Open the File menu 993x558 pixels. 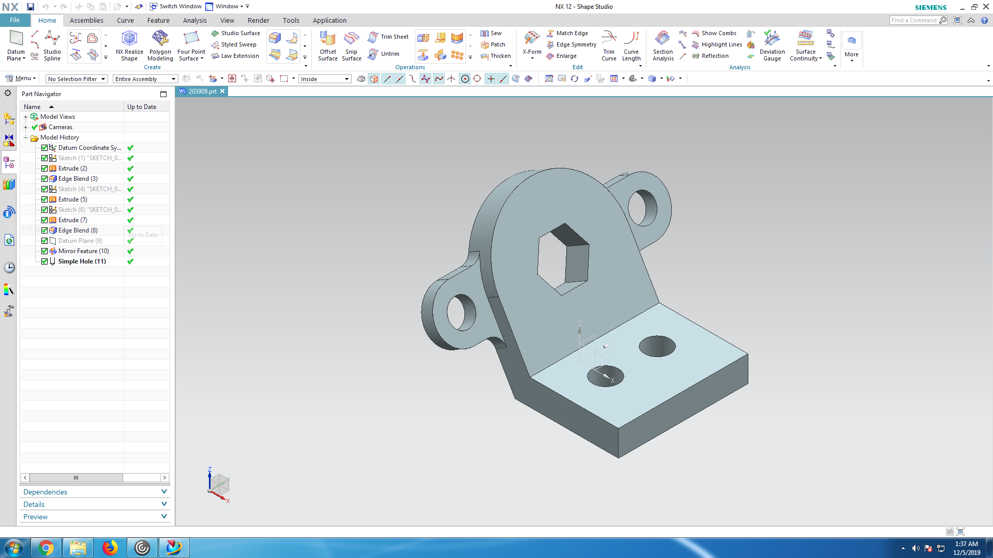pyautogui.click(x=14, y=20)
